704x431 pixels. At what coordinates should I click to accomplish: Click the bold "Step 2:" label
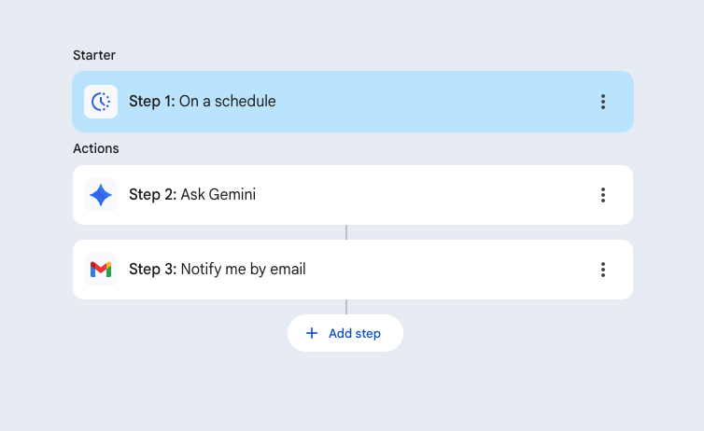pos(152,195)
